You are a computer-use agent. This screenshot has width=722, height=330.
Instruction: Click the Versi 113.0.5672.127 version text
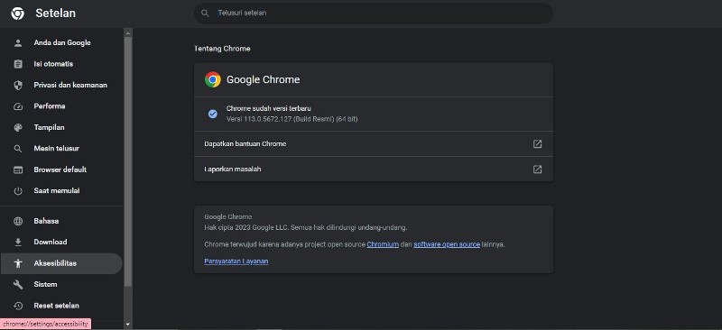pos(292,119)
